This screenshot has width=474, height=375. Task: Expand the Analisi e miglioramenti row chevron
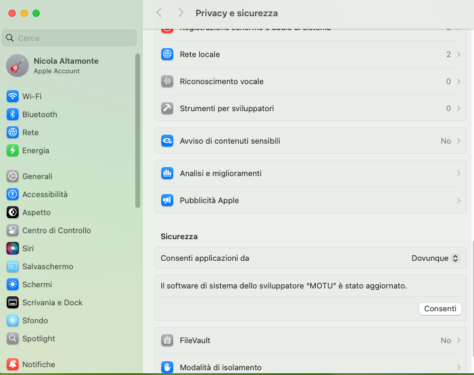tap(458, 173)
